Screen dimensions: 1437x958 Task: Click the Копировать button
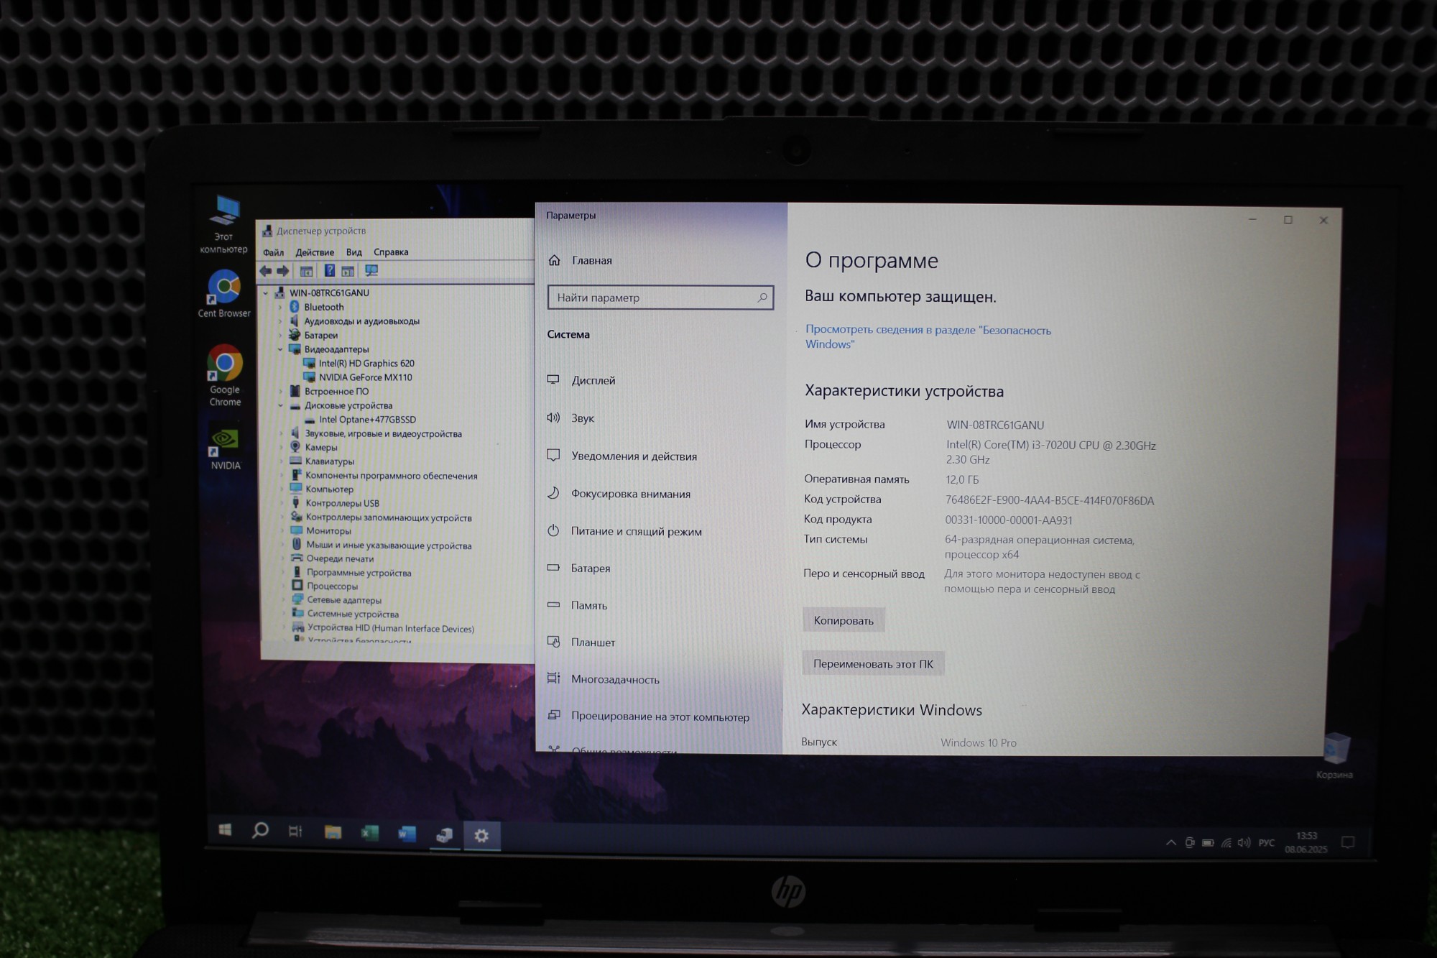[843, 620]
